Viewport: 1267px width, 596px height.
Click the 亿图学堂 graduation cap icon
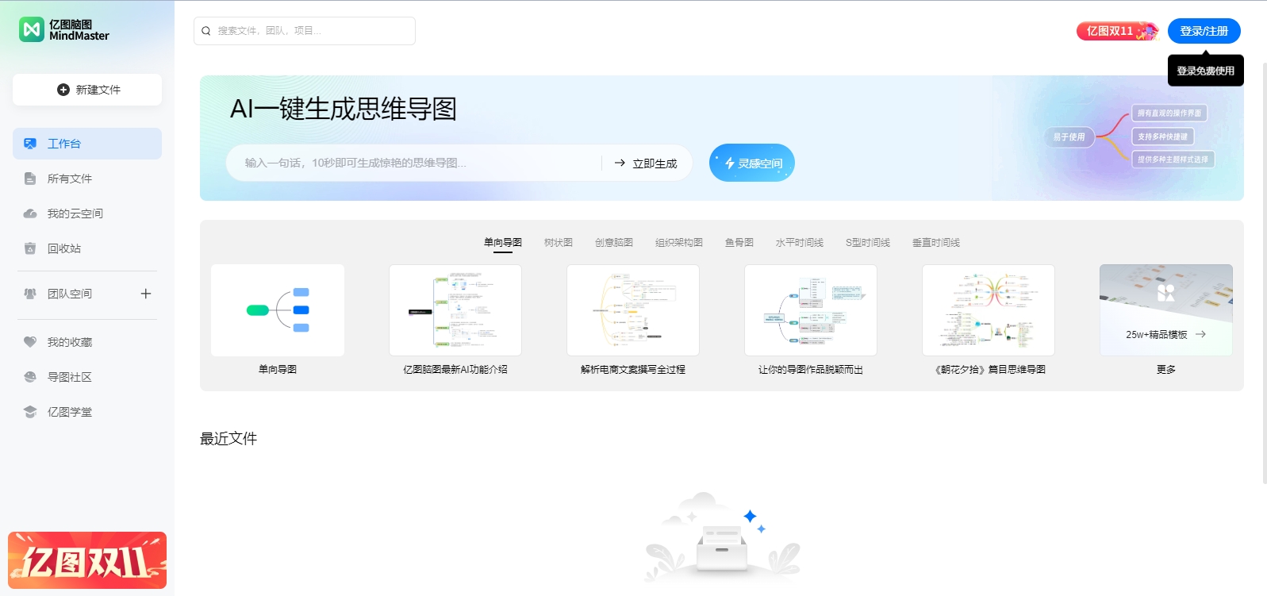[30, 412]
